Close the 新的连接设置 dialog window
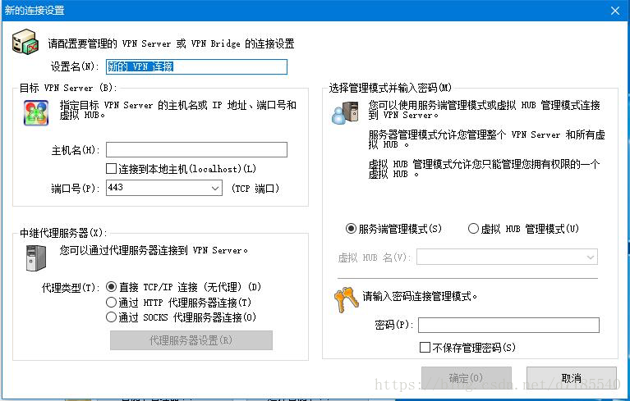This screenshot has width=630, height=401. tap(615, 11)
